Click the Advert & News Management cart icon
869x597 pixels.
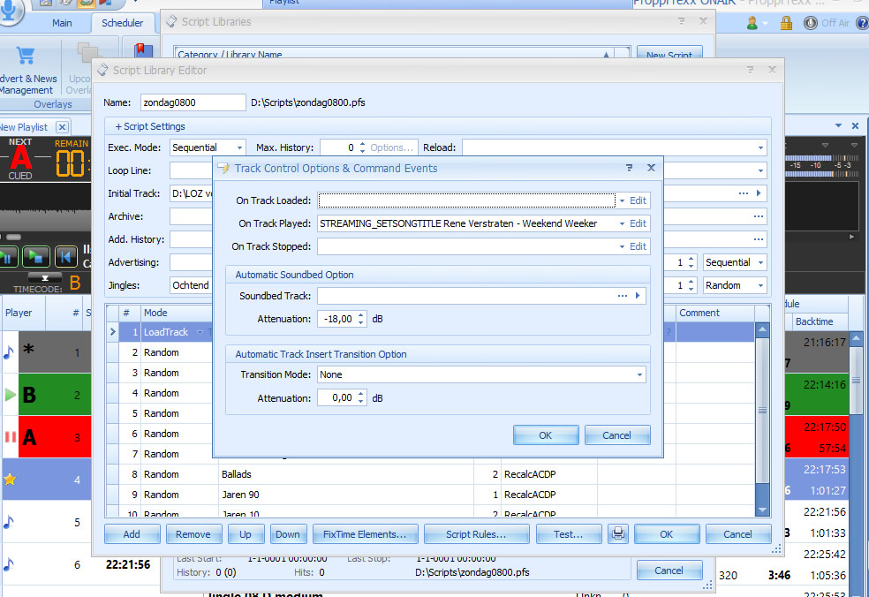pyautogui.click(x=26, y=56)
